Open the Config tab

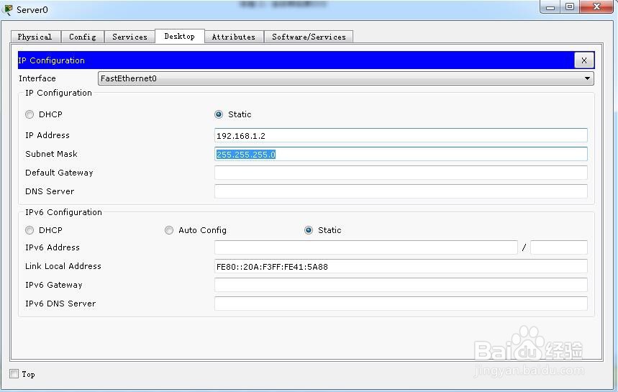tap(82, 37)
